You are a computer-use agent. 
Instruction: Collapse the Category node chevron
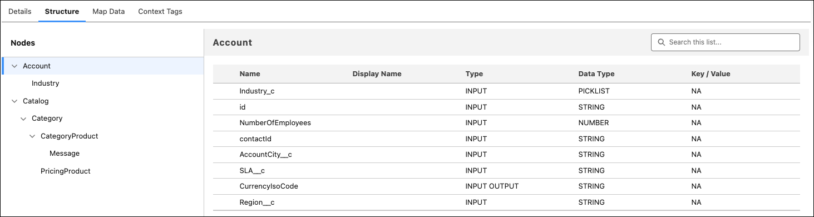pos(23,119)
